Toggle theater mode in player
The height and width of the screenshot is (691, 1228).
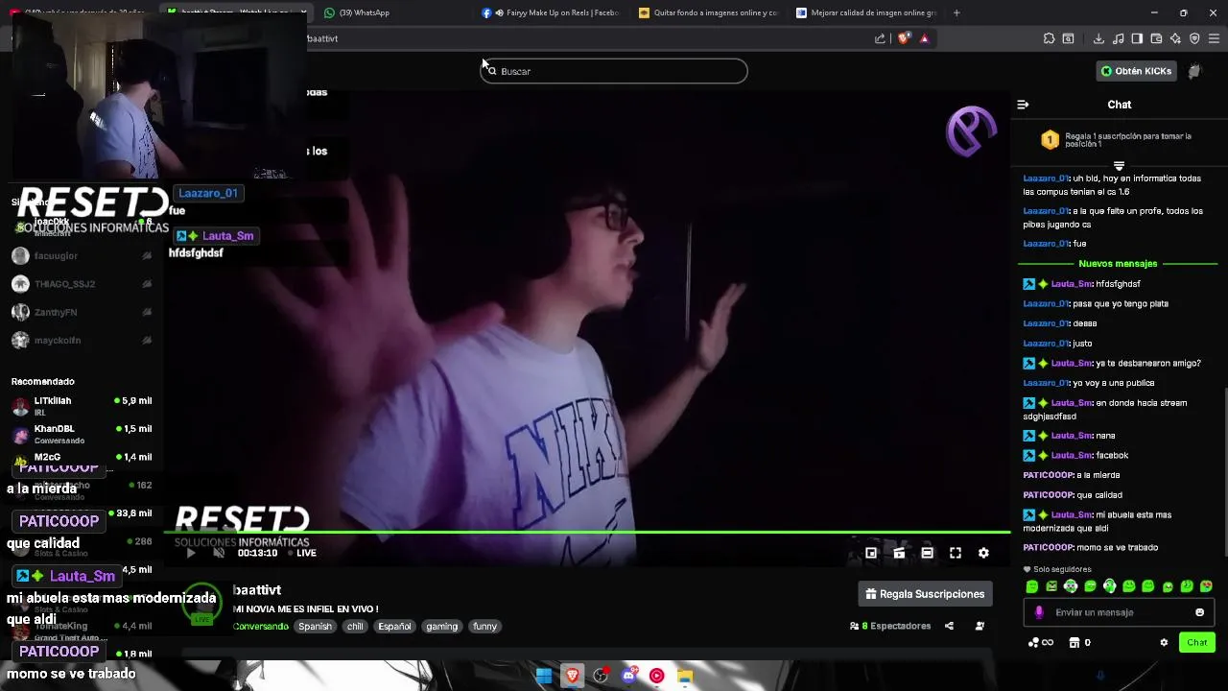[927, 553]
